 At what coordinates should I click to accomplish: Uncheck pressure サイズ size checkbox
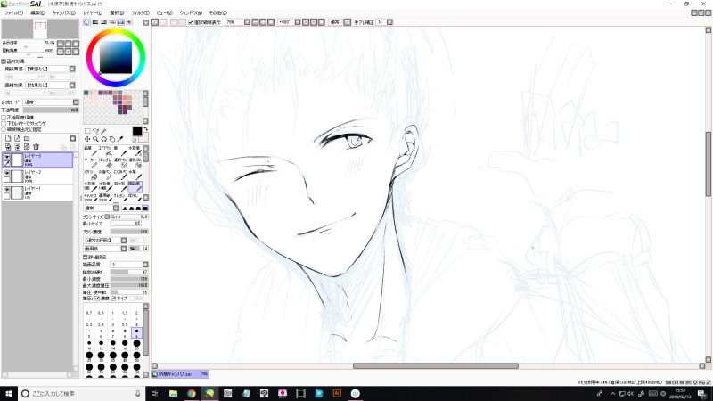(114, 299)
